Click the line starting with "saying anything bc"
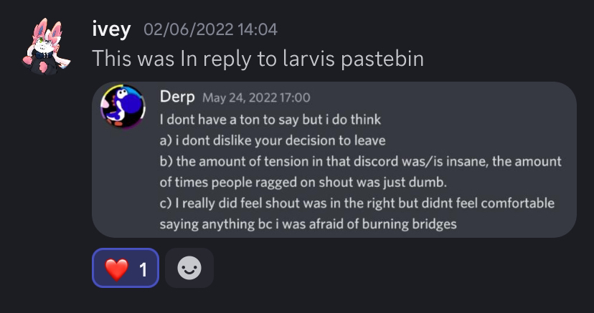594x313 pixels. coord(307,224)
